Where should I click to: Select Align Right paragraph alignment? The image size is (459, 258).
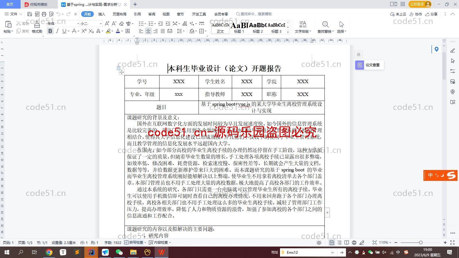[155, 31]
